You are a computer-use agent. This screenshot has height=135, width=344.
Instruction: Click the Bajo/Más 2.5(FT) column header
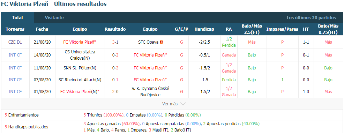click(x=252, y=29)
